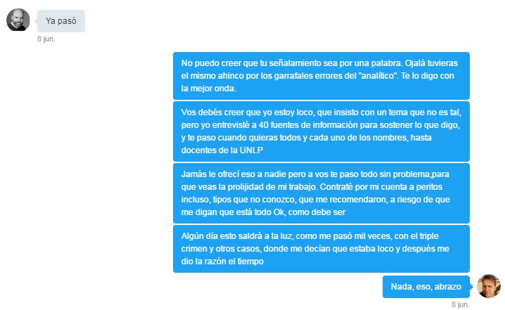Click the quoted word "analítico" in the first message

(x=378, y=76)
